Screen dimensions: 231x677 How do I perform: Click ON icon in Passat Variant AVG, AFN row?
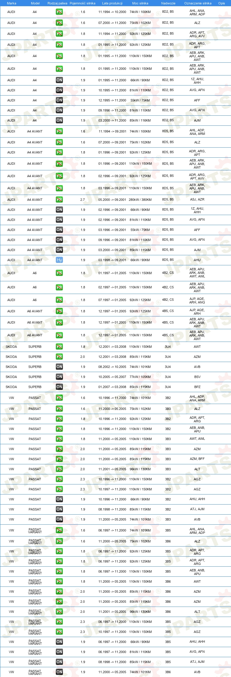[x=59, y=652]
